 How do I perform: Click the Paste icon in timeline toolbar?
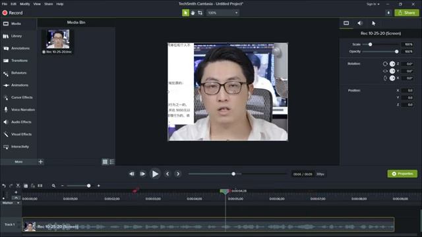(33, 186)
